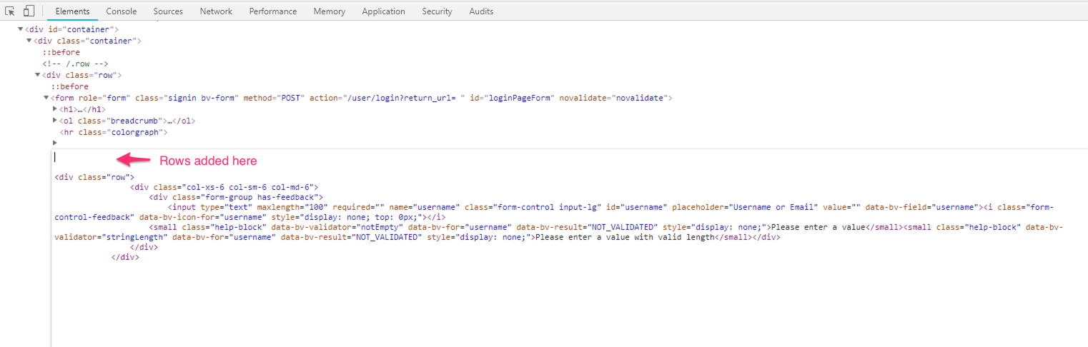Toggle the device toolbar icon
This screenshot has width=1088, height=347.
pos(29,11)
